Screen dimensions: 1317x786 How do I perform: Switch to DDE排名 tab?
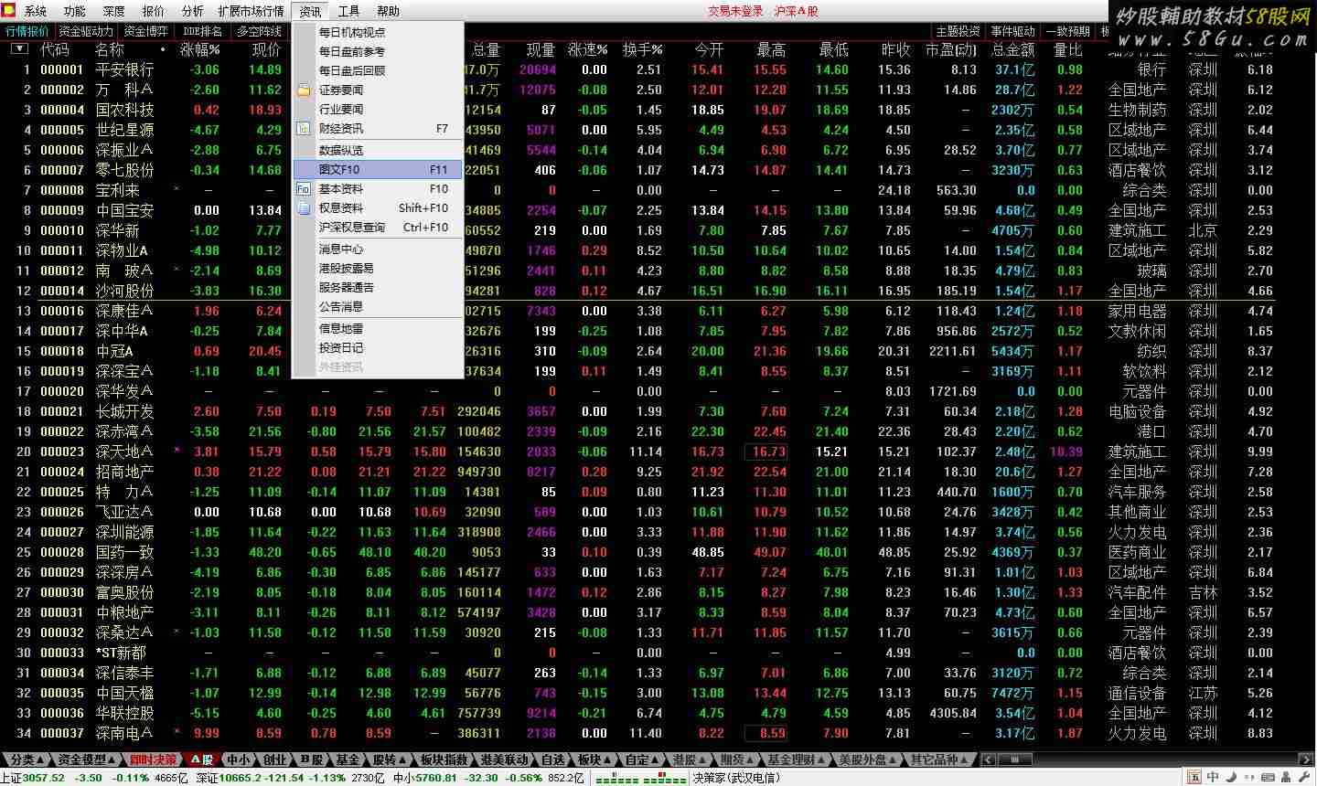202,31
